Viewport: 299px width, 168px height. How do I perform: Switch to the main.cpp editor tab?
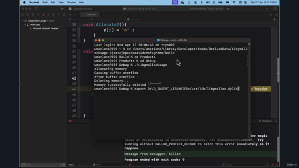[x=90, y=14]
